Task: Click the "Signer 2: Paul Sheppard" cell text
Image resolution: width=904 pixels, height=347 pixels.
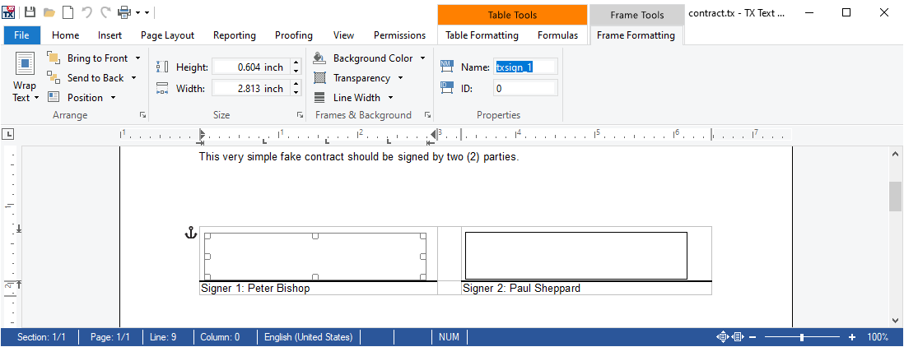Action: pyautogui.click(x=521, y=289)
